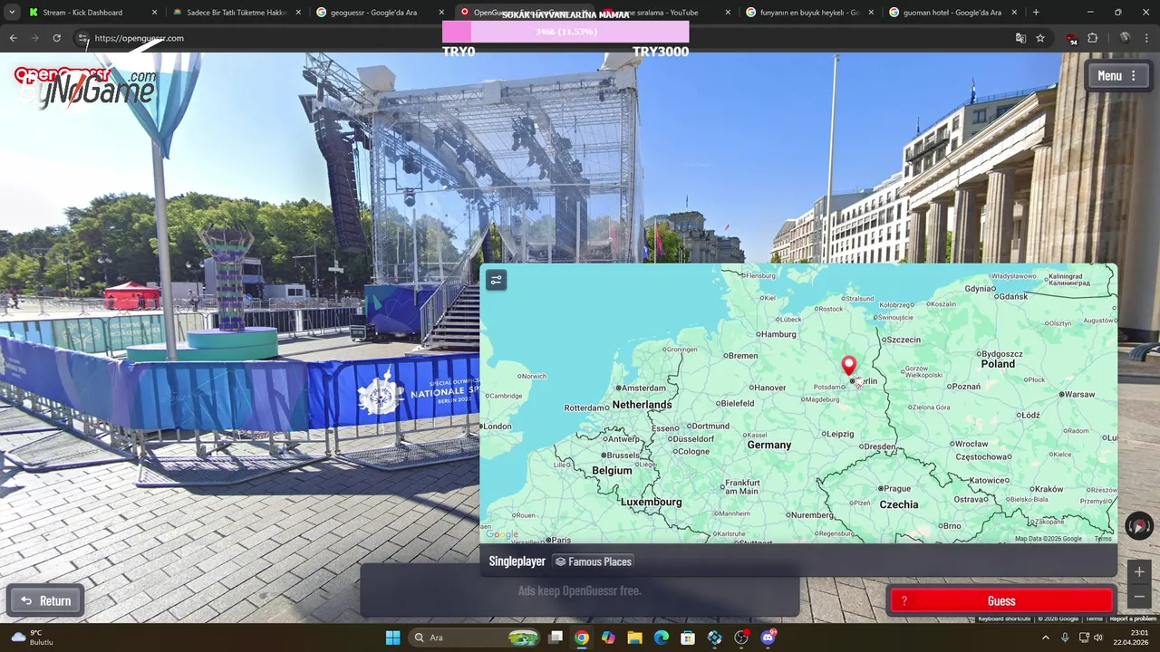Open the Windows Start menu
1160x652 pixels.
tap(392, 638)
